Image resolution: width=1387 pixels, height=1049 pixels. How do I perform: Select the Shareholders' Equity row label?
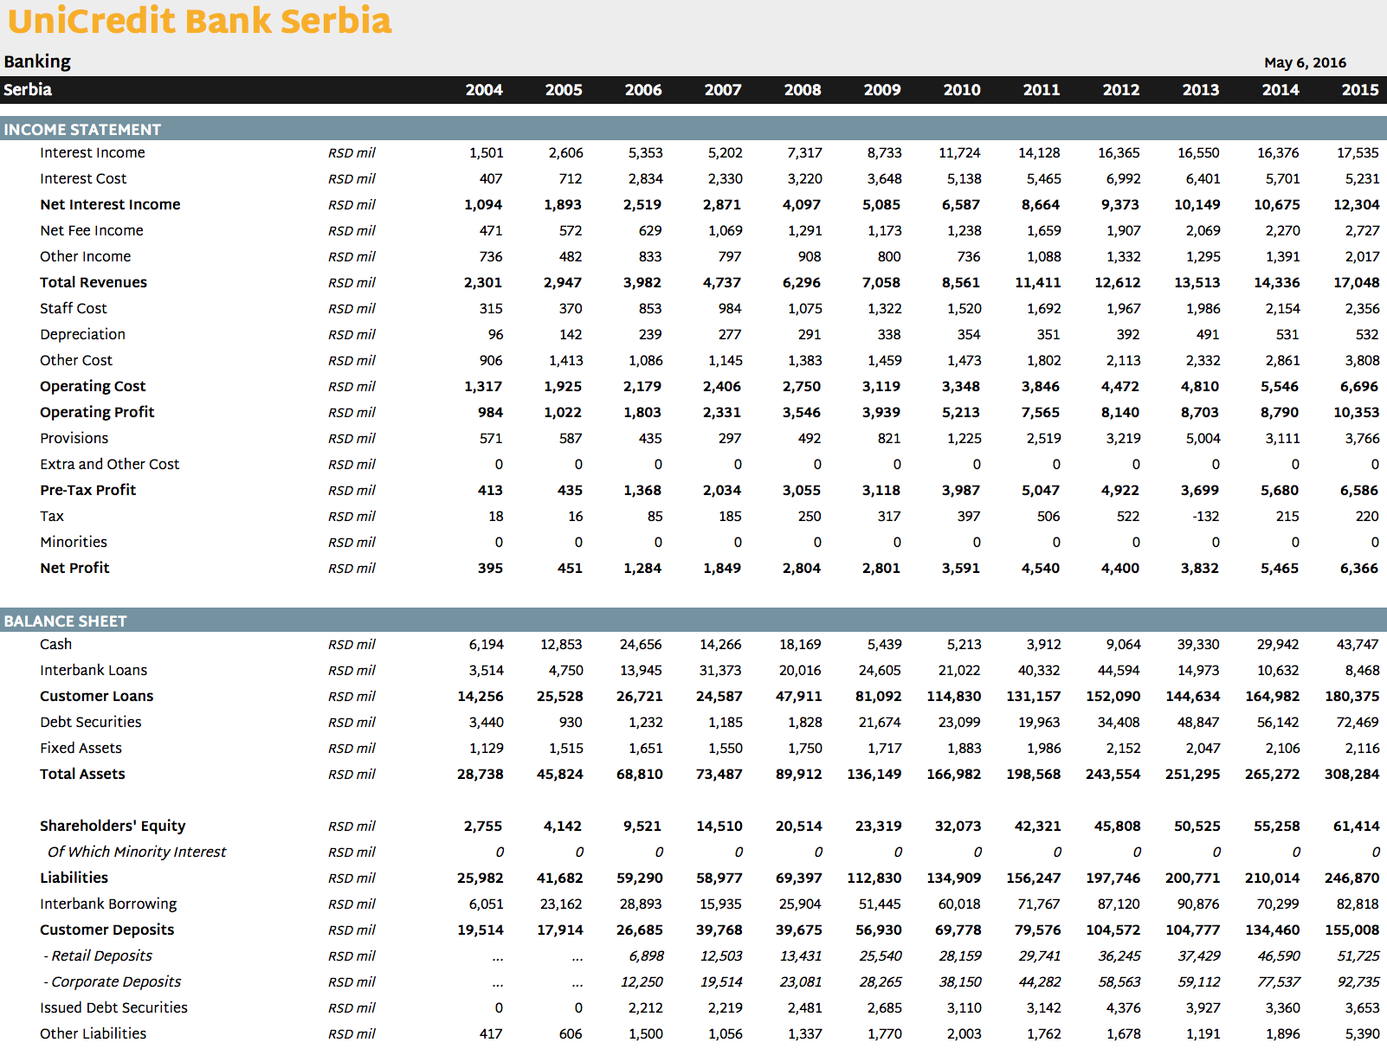113,827
